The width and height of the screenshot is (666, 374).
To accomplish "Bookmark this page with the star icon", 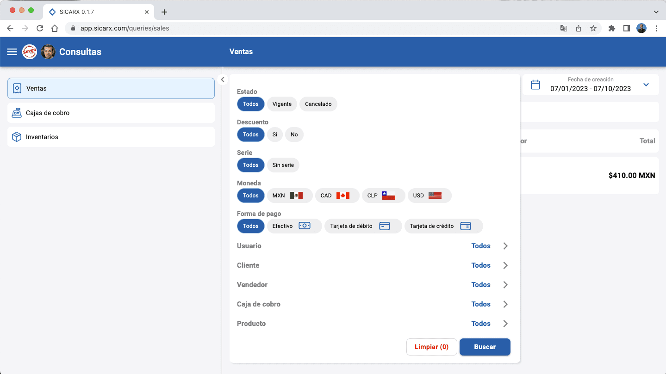I will pyautogui.click(x=593, y=28).
